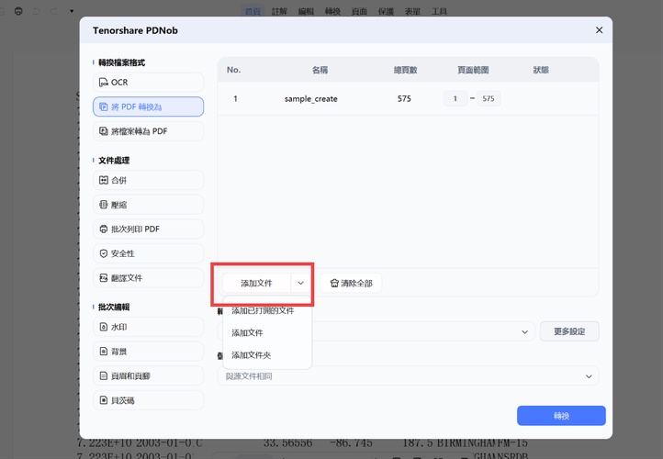This screenshot has width=663, height=459.
Task: Click the 名稱 column header
Action: point(320,70)
